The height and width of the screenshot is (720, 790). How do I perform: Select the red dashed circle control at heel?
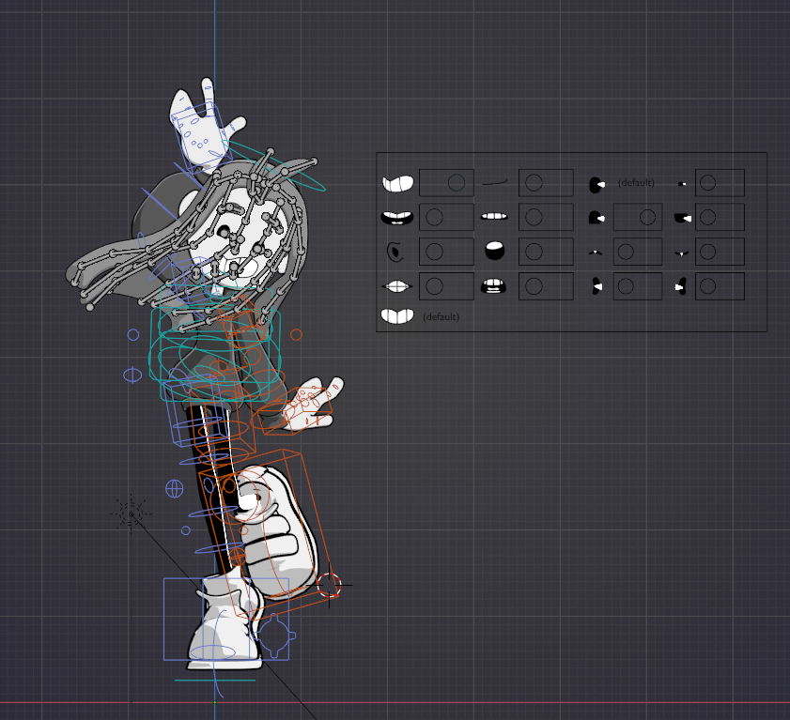(x=329, y=585)
